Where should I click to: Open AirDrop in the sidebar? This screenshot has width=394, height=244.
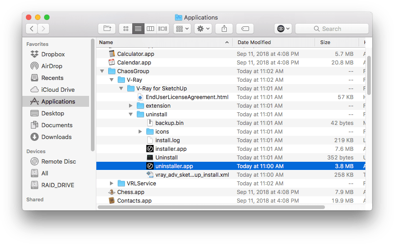(x=51, y=66)
